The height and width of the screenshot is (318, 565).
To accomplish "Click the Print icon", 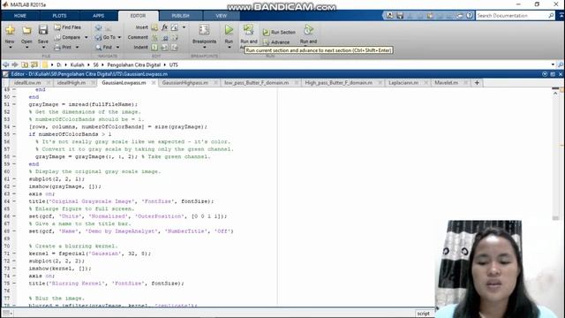I will pos(57,47).
